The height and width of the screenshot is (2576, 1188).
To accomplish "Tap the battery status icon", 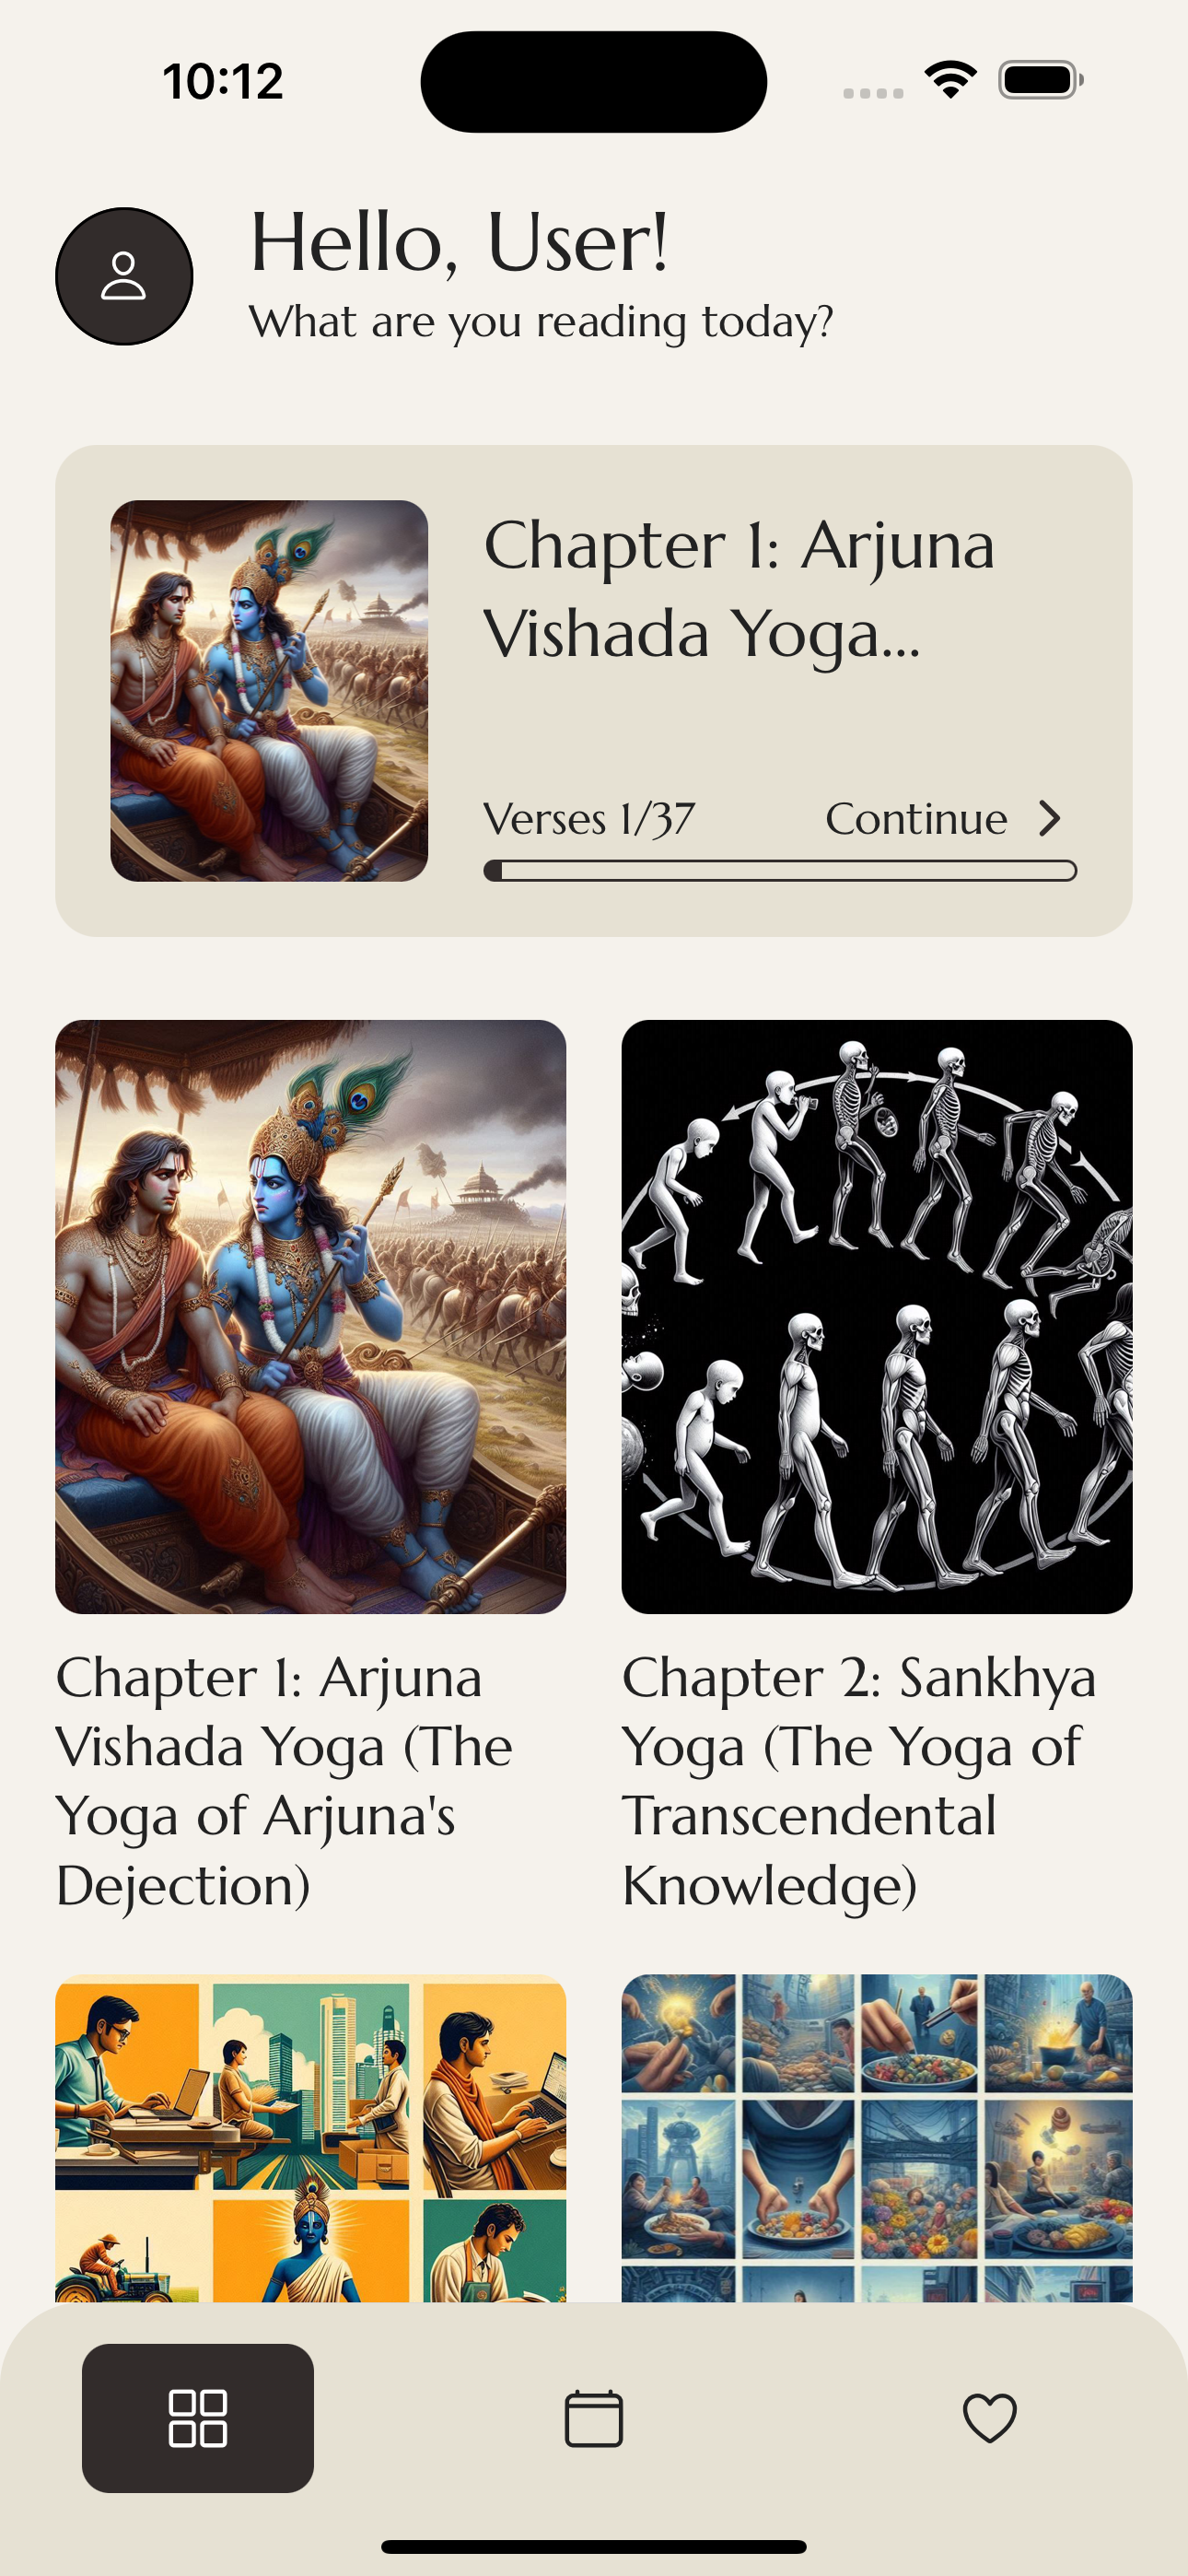I will [1041, 80].
